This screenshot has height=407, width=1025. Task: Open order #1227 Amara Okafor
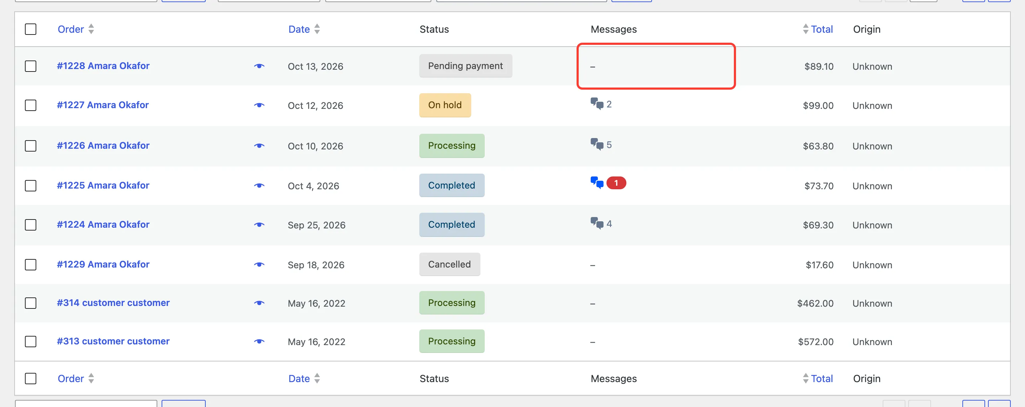[x=102, y=105]
